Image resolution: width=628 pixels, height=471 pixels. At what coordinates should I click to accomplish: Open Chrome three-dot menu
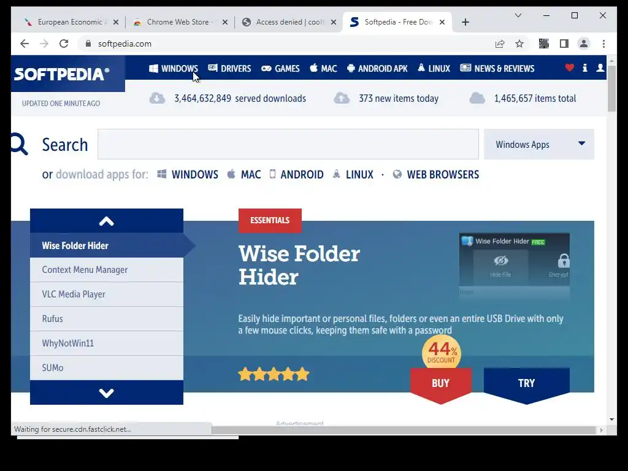click(x=603, y=44)
